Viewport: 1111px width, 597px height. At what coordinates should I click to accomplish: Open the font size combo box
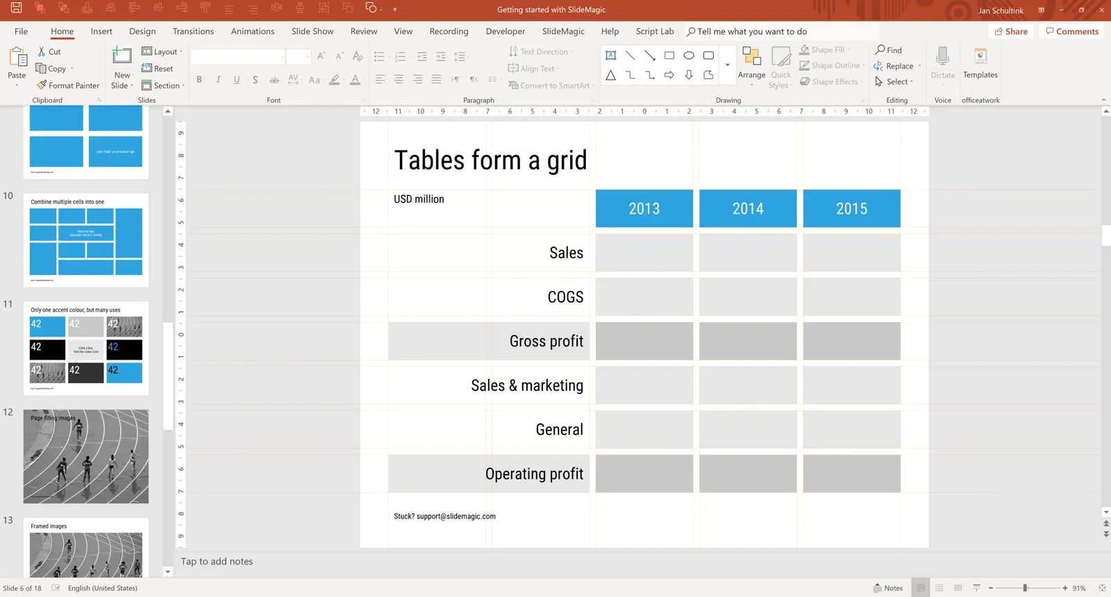[x=299, y=56]
